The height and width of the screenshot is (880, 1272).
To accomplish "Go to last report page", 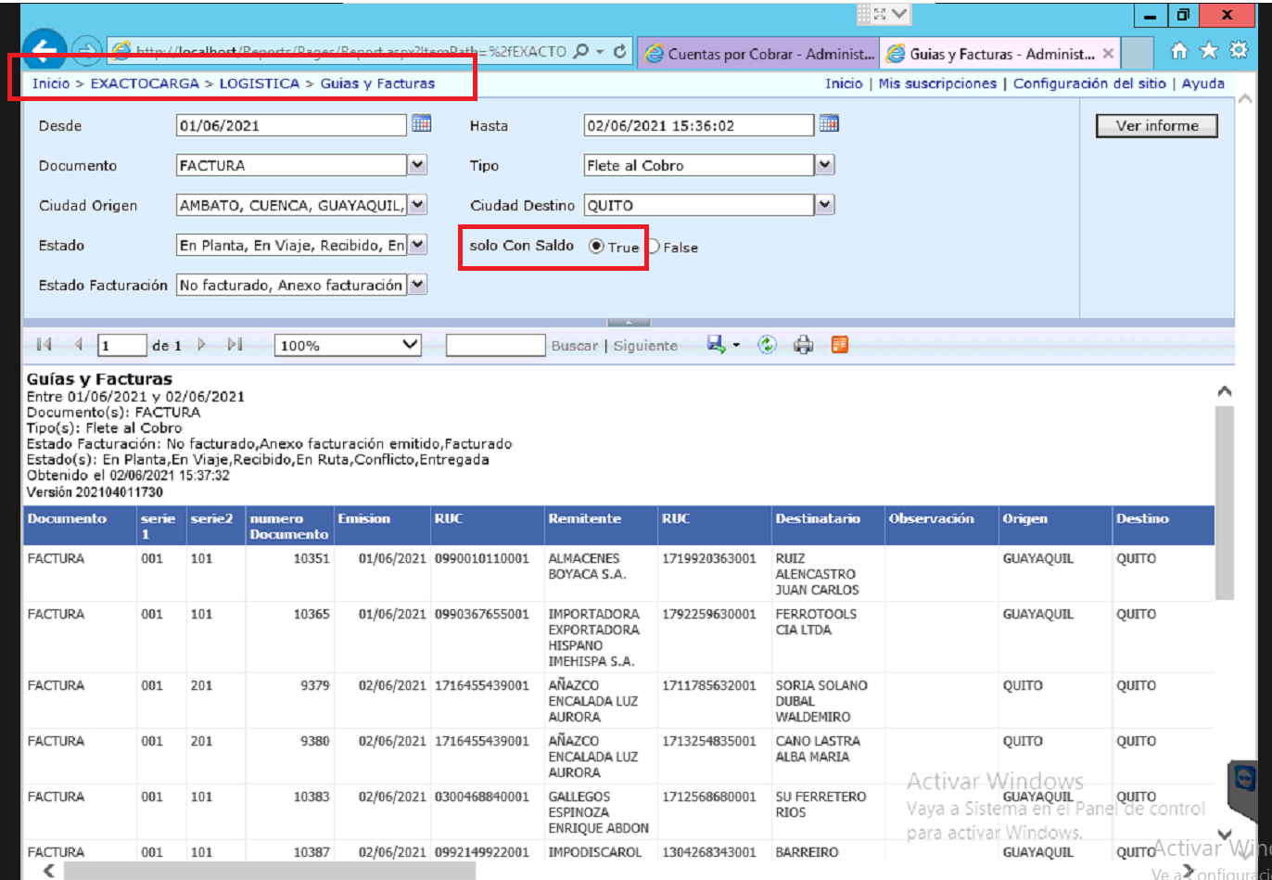I will [235, 345].
